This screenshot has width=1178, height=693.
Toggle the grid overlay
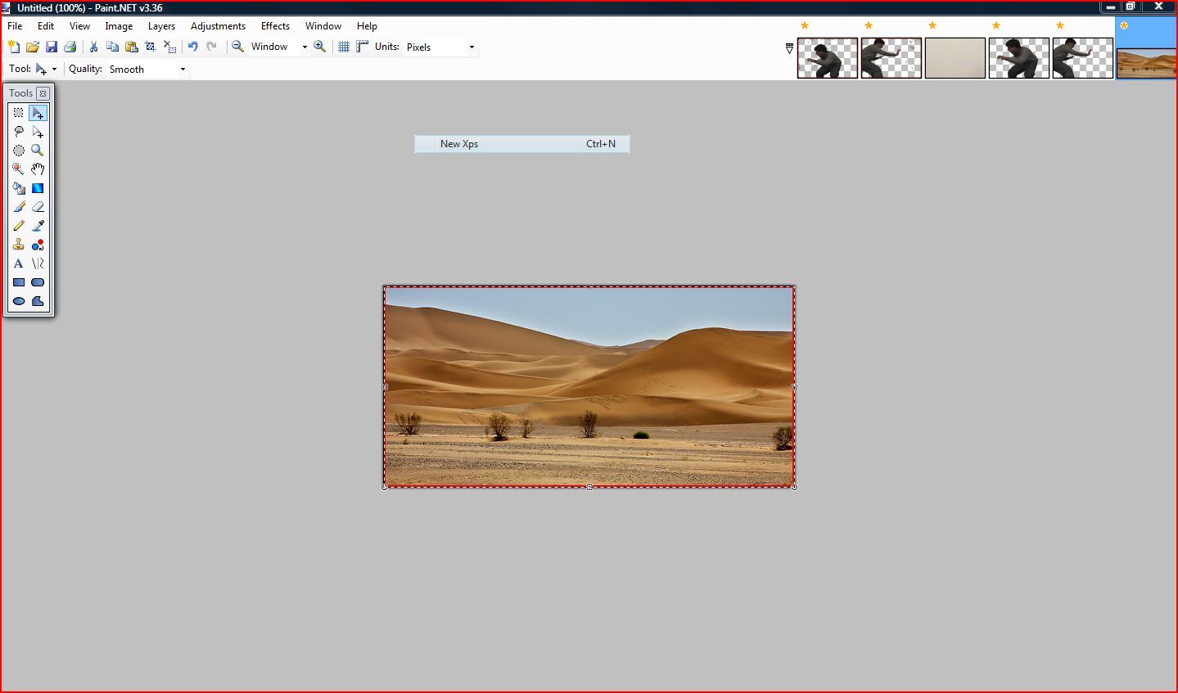[x=343, y=47]
